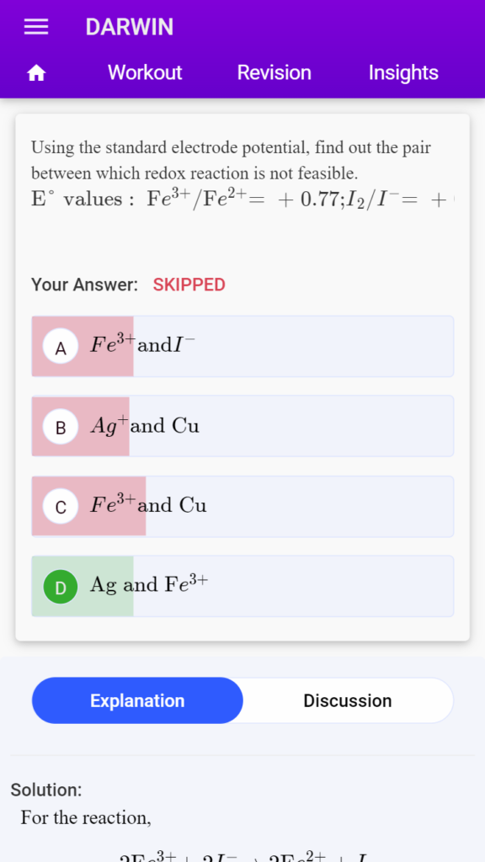The height and width of the screenshot is (862, 485).
Task: Open the Revision tab
Action: click(274, 72)
